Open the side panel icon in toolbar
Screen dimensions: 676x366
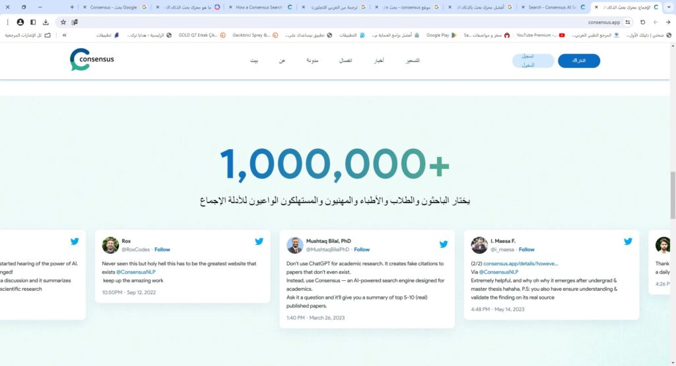[33, 22]
